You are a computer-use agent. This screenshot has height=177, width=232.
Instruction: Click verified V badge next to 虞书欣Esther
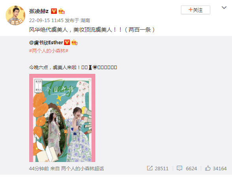pyautogui.click(x=67, y=42)
